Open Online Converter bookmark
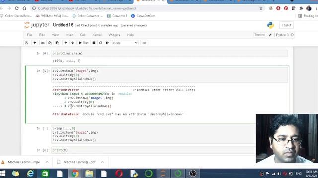Screen dimensions: 318x178 click(x=88, y=16)
